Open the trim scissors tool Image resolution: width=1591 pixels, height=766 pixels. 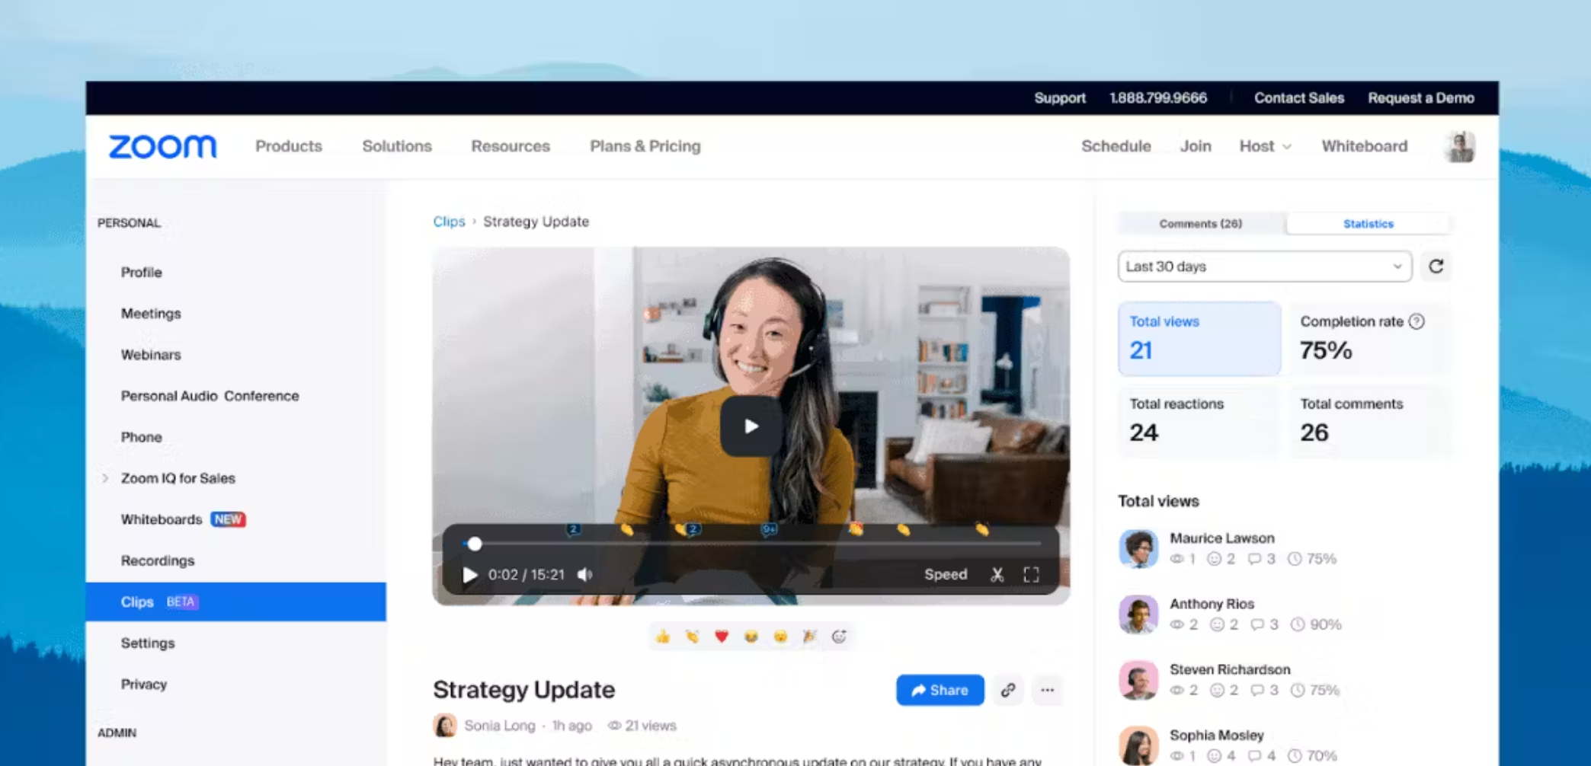click(997, 575)
